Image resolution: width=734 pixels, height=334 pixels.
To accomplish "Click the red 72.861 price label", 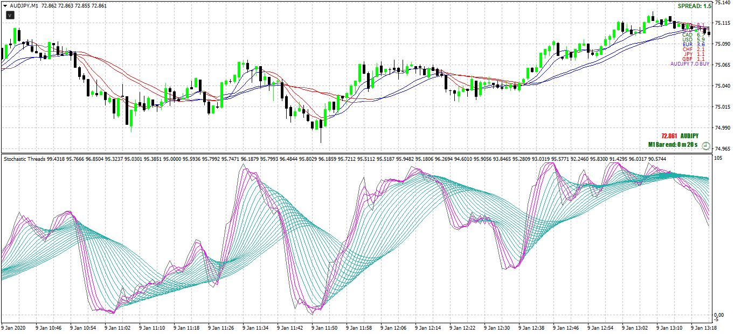I will pyautogui.click(x=669, y=137).
